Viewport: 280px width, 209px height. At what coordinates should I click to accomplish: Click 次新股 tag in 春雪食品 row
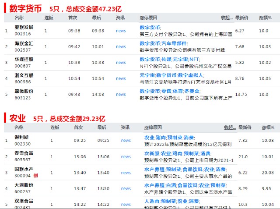[152, 154]
